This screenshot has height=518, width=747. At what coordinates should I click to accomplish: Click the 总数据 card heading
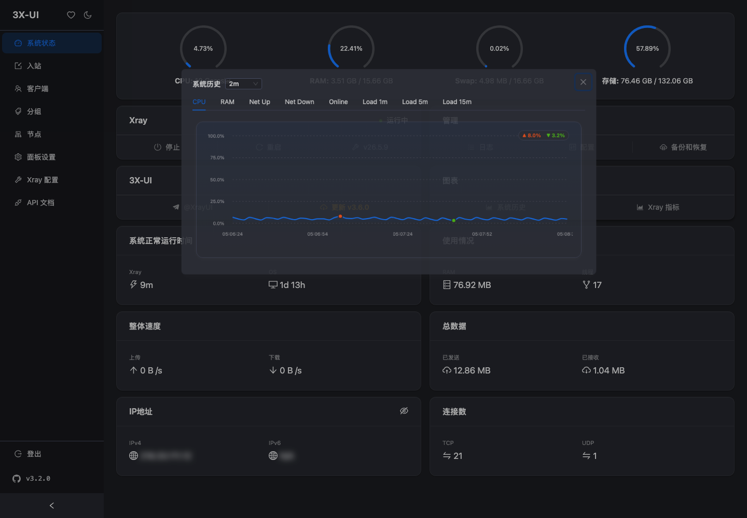coord(454,326)
